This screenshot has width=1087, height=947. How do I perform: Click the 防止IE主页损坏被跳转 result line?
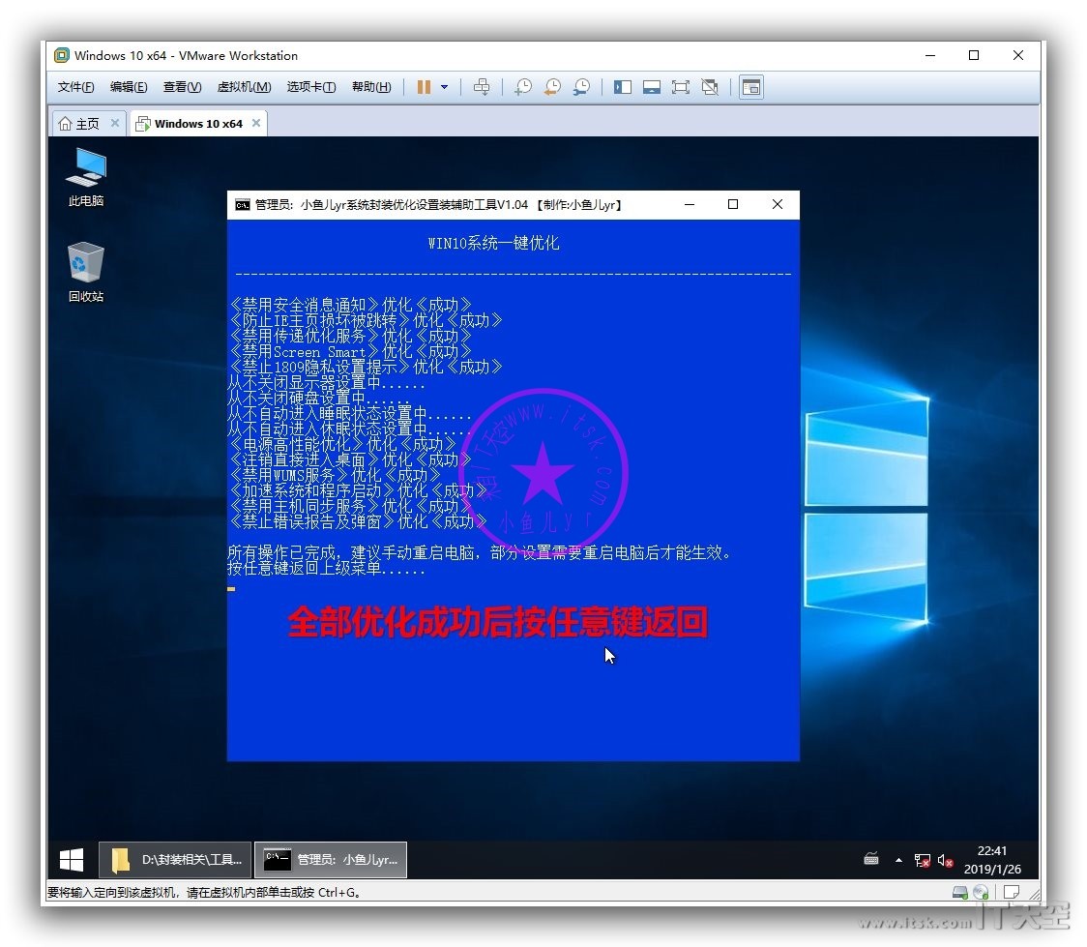(366, 320)
